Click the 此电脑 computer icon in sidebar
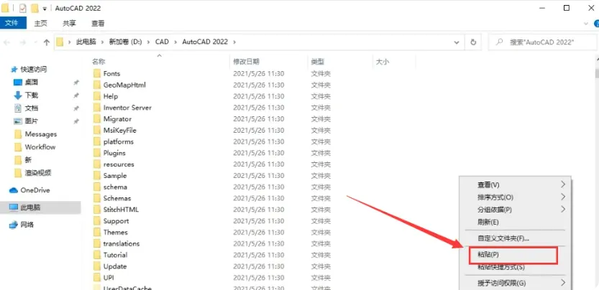The width and height of the screenshot is (599, 290). pyautogui.click(x=14, y=207)
